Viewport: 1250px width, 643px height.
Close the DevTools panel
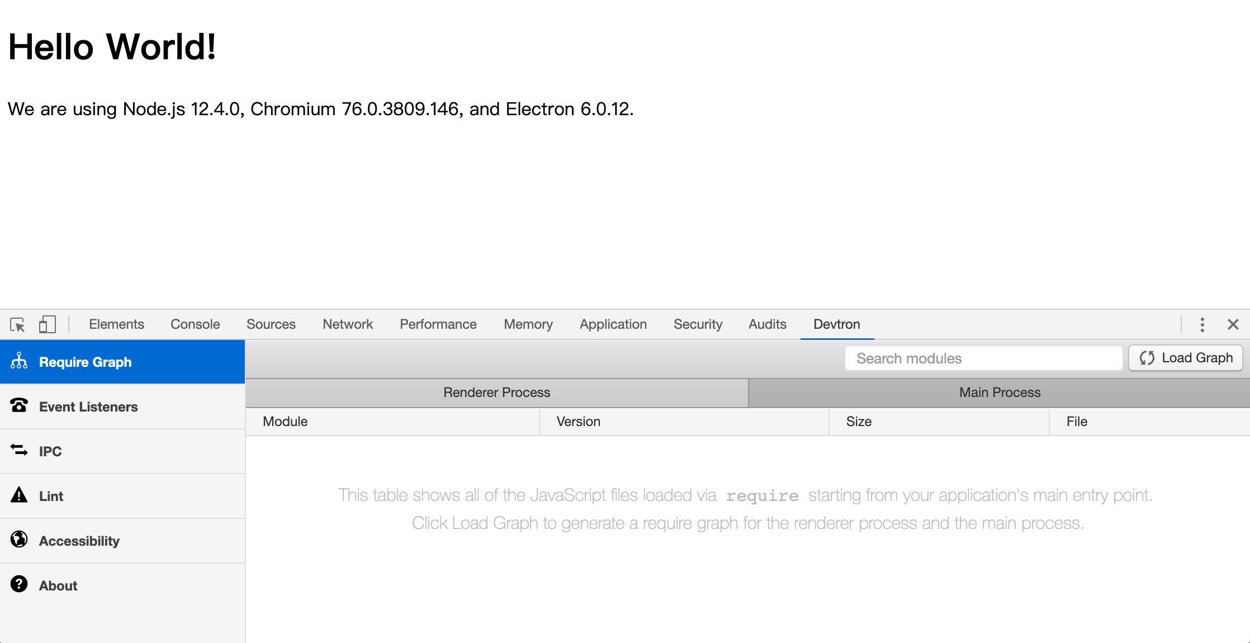tap(1233, 324)
